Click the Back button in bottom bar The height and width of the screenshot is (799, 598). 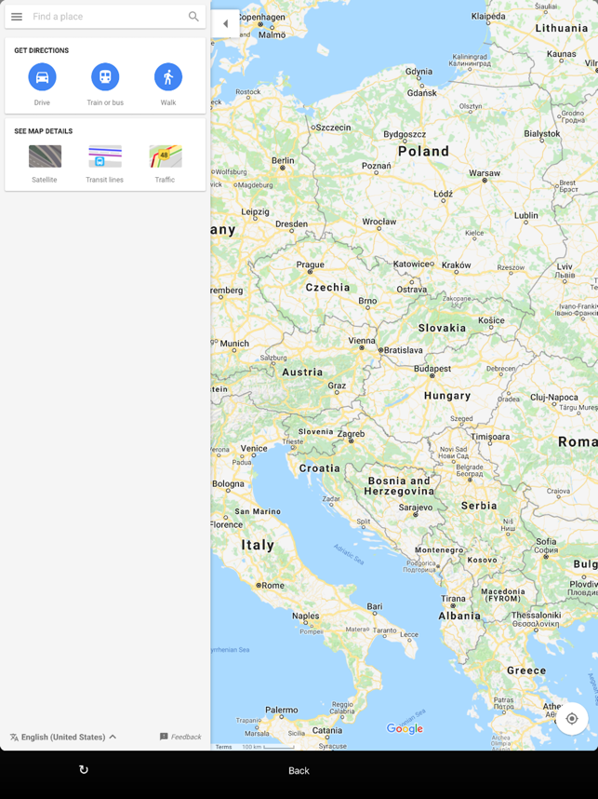[299, 770]
